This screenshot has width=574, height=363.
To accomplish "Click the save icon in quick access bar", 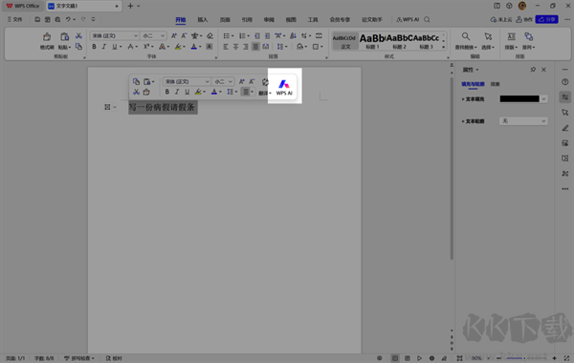I will click(37, 19).
